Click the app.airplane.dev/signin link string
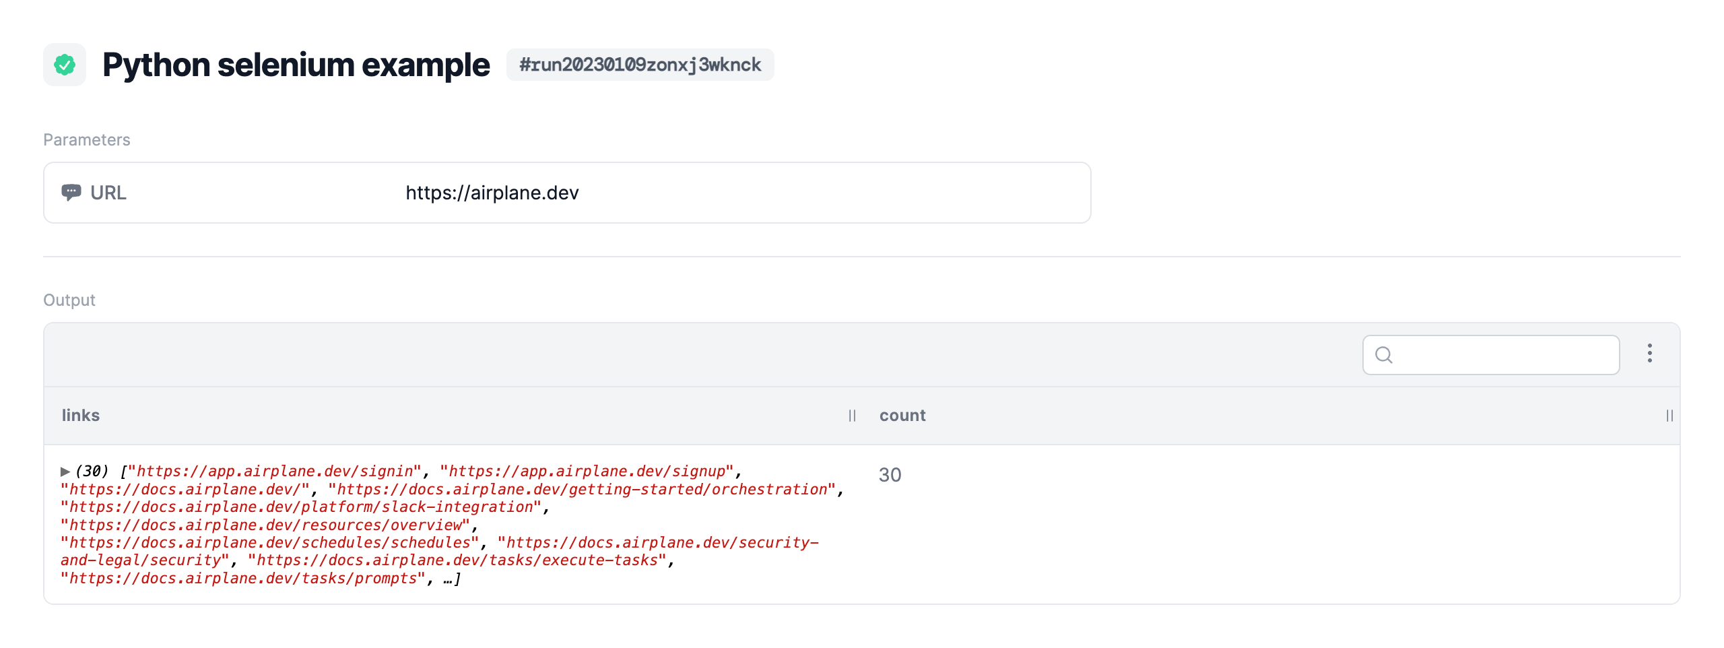1724x648 pixels. pyautogui.click(x=274, y=472)
